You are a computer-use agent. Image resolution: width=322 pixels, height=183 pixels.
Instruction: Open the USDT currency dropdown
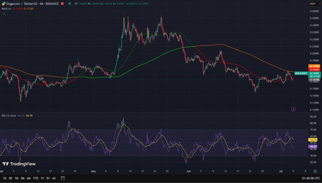(x=315, y=3)
